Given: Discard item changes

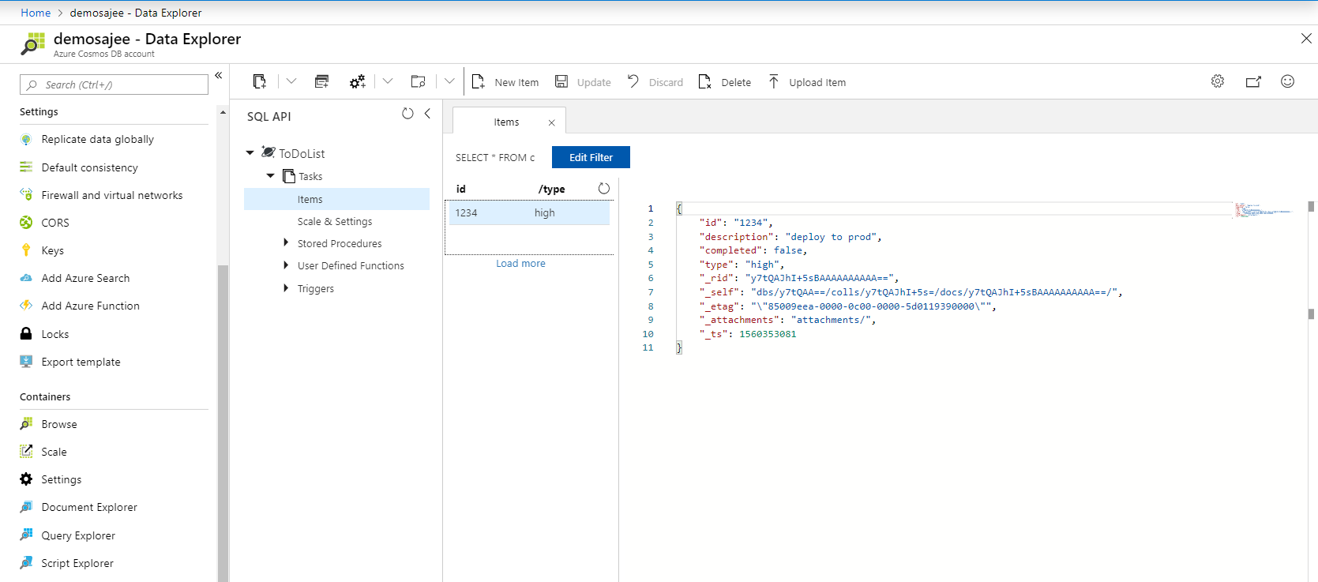Looking at the screenshot, I should (655, 82).
